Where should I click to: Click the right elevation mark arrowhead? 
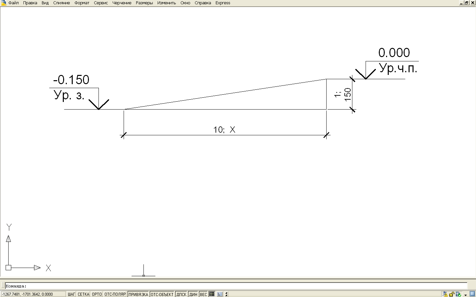[x=366, y=74]
